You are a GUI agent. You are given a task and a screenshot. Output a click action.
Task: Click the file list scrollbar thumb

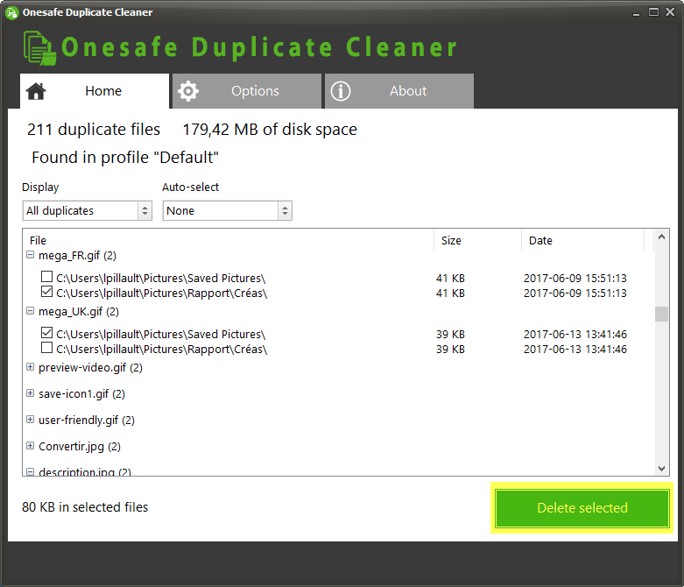coord(661,314)
